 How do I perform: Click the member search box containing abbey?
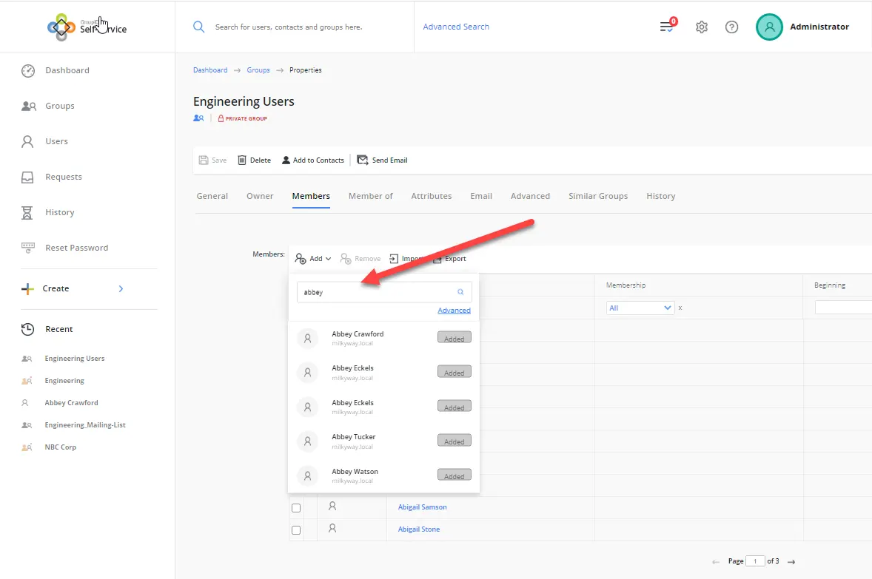coord(384,292)
